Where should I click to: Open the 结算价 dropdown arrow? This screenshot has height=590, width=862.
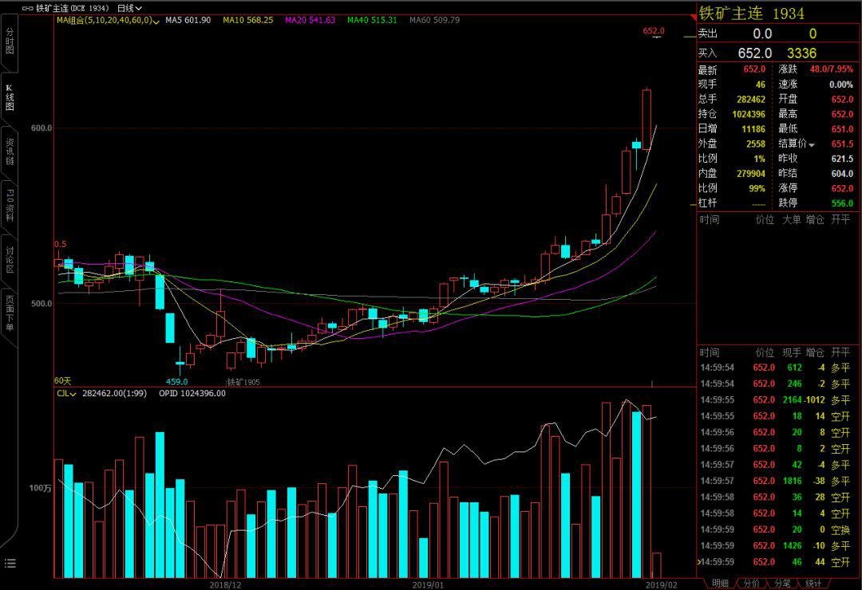click(812, 145)
